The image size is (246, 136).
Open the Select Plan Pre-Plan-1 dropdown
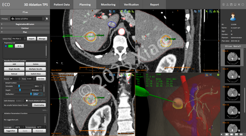(x=19, y=39)
